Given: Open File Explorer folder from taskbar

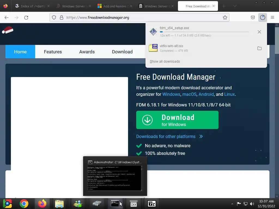Looking at the screenshot, I should pos(59,204).
